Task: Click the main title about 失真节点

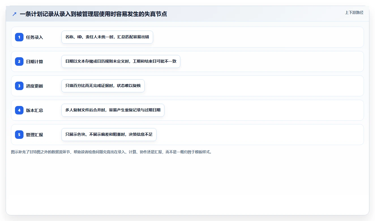Action: coord(93,14)
